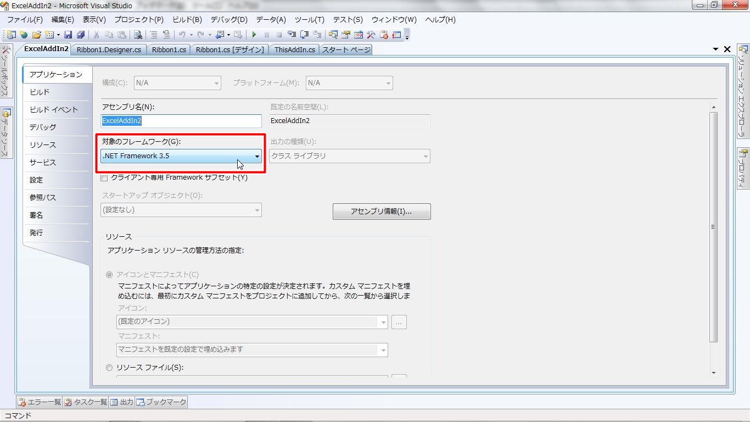Select the リソース ファイル radio button

pyautogui.click(x=109, y=368)
